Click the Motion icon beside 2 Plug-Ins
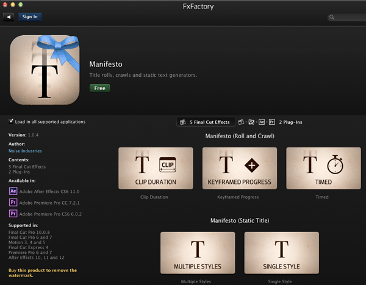This screenshot has width=366, height=285. [251, 122]
